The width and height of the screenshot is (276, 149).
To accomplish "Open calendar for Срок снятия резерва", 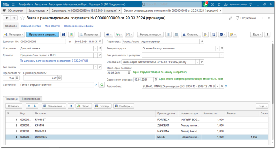I will click(156, 80).
